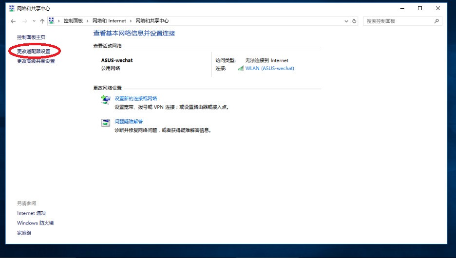Click the window icon in title bar
The width and height of the screenshot is (456, 258).
point(12,8)
